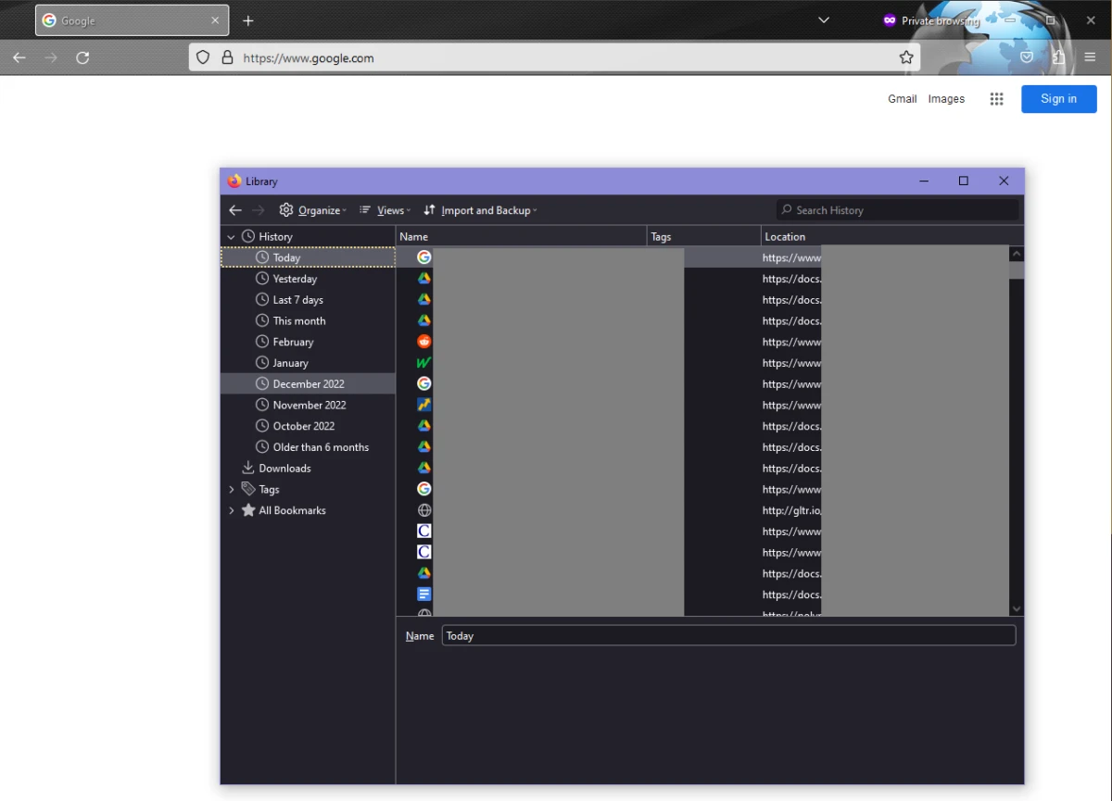Open a new tab with the plus icon
Viewport: 1112px width, 801px height.
click(x=248, y=20)
